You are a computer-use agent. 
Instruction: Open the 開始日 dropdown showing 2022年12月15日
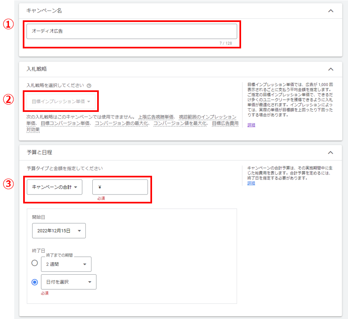59,231
